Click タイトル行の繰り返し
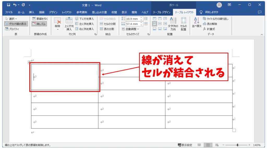The width and height of the screenshot is (267, 149). 216,19
